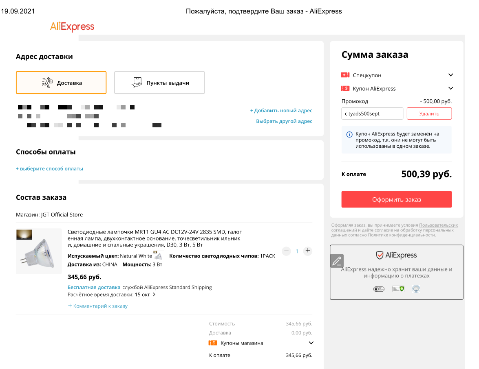Increase the item quantity with the plus button
The image size is (479, 369).
[x=308, y=251]
